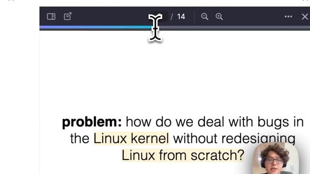The height and width of the screenshot is (174, 310).
Task: Zoom out with the minus magnifier
Action: point(204,16)
